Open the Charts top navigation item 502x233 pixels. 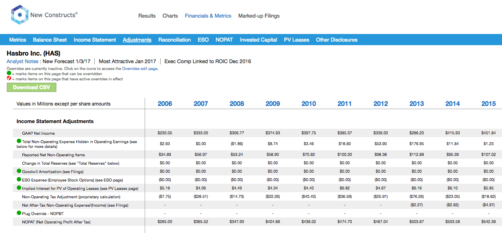pos(170,16)
